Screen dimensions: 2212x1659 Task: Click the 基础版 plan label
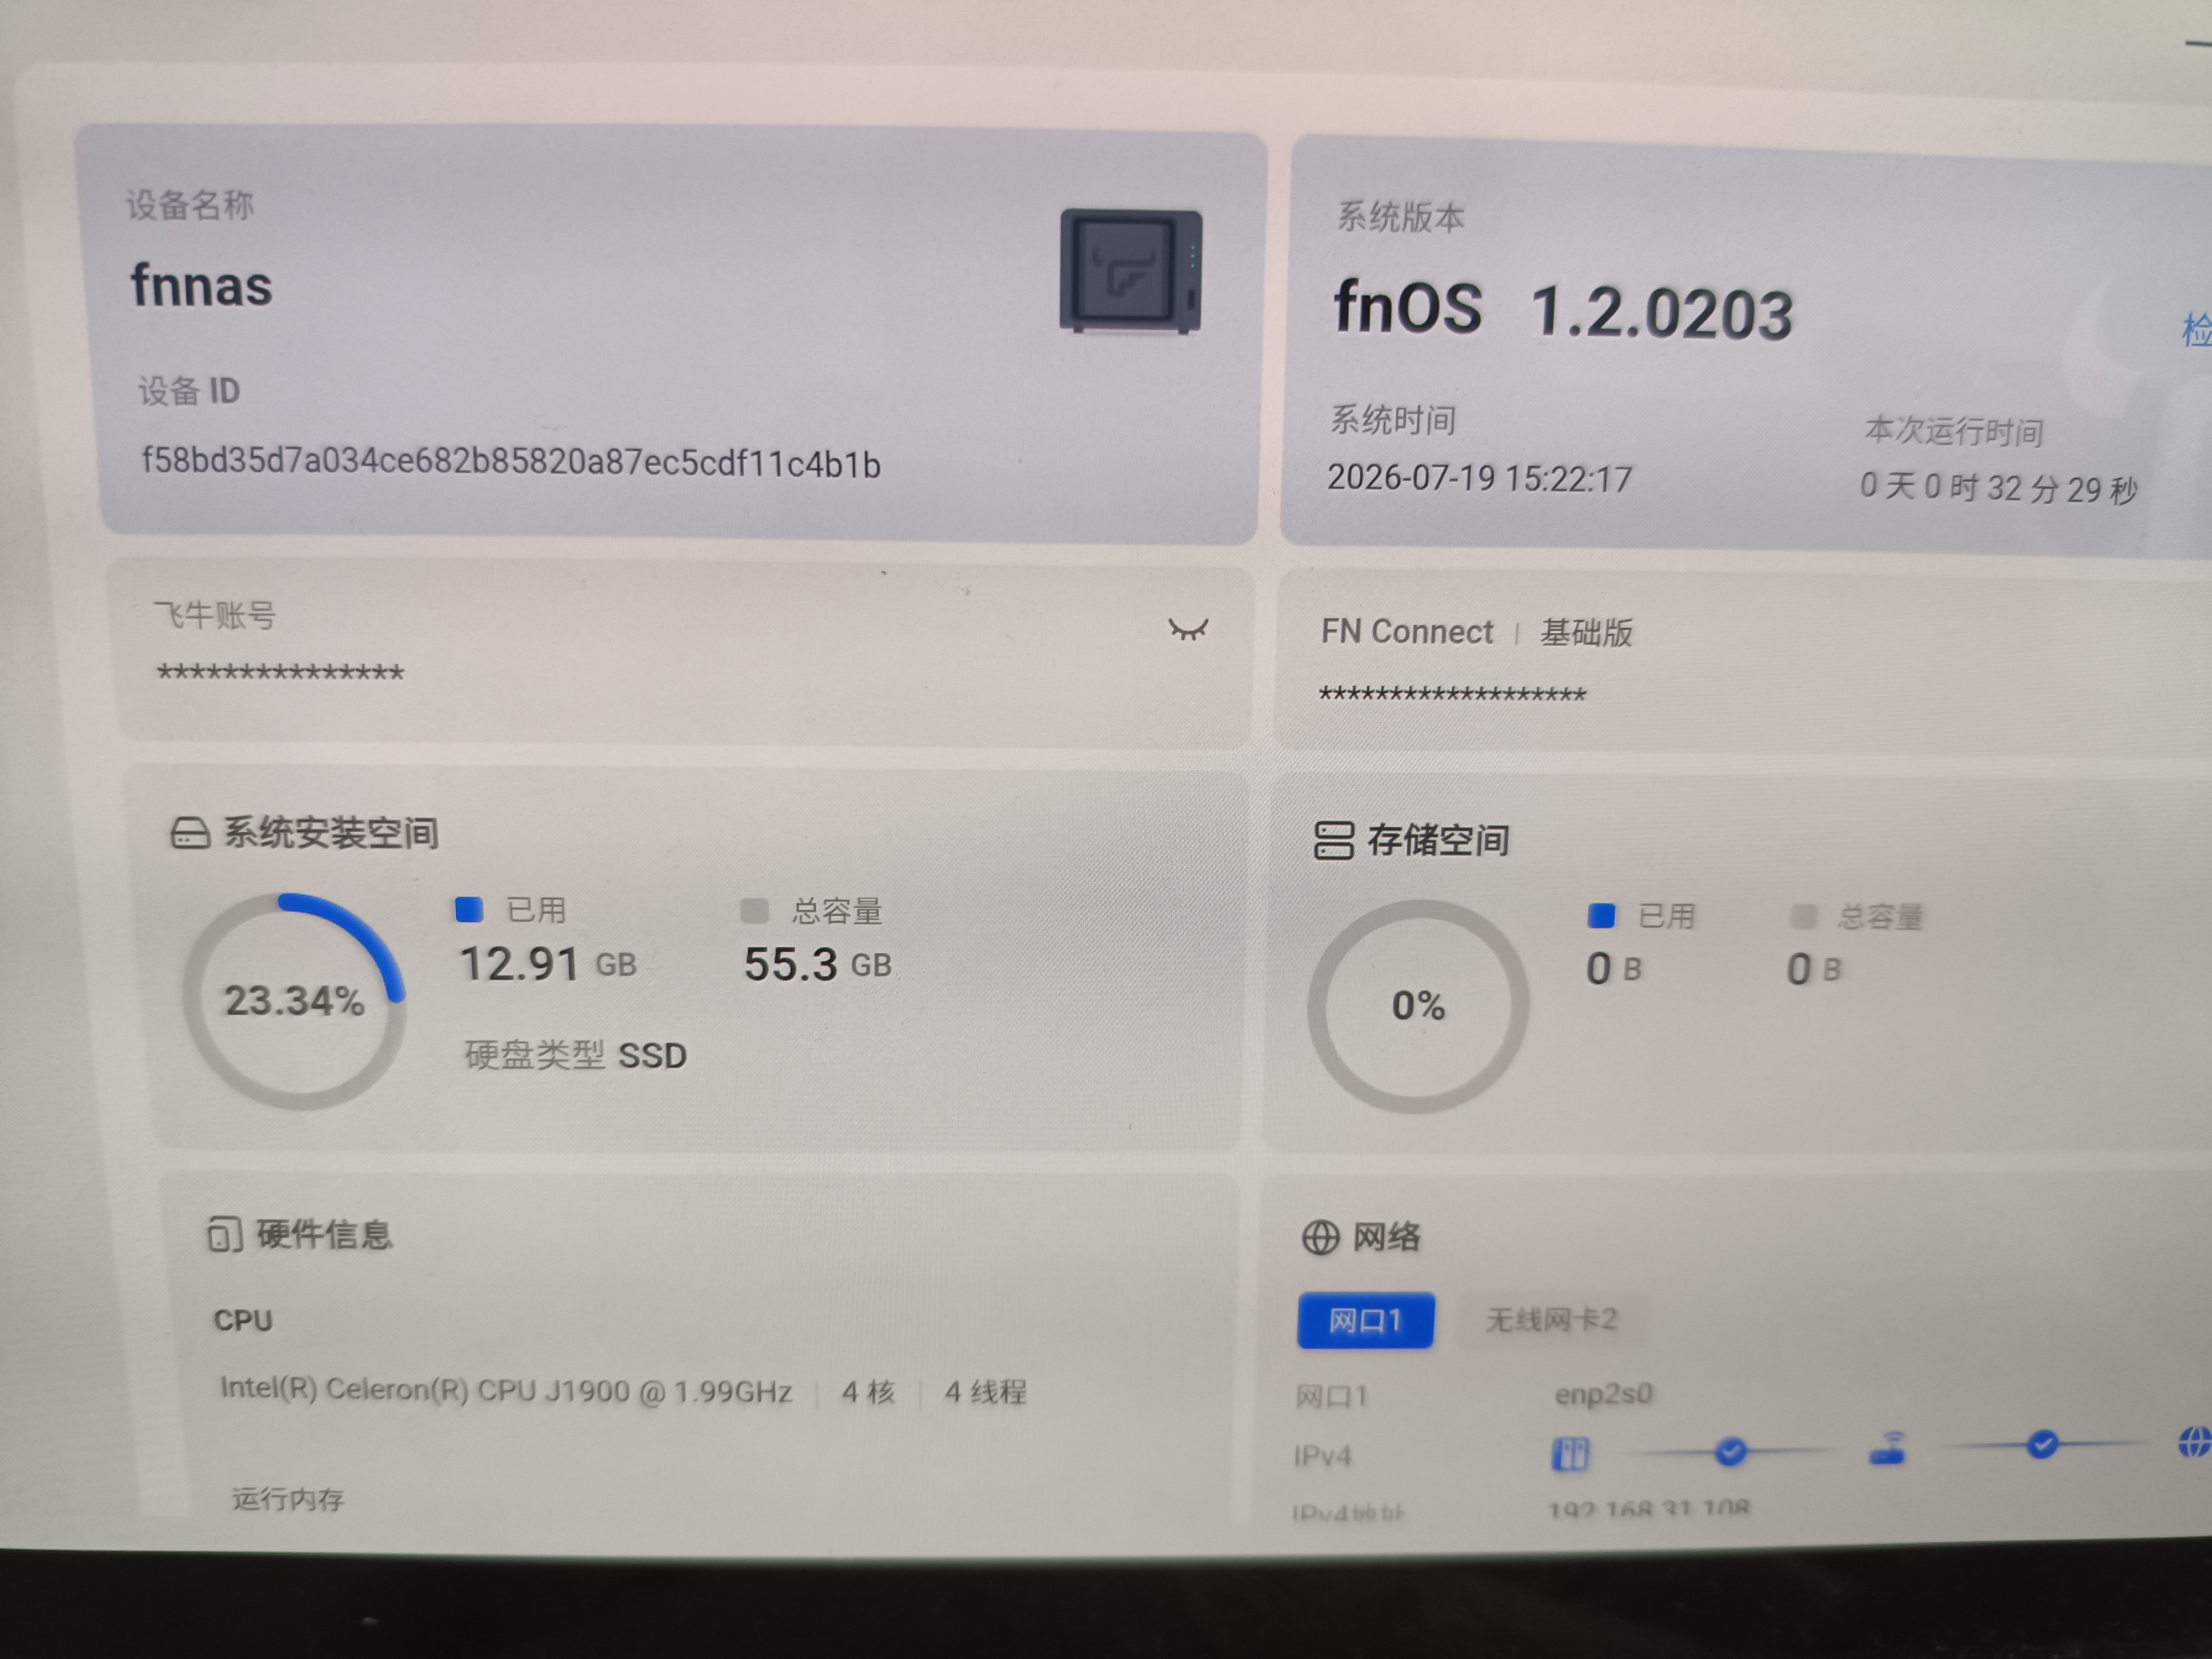click(1586, 633)
